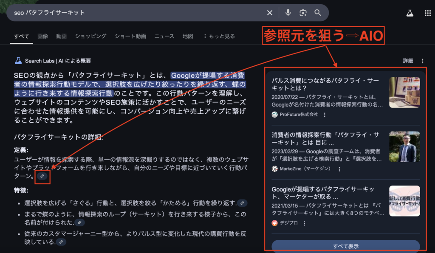Image resolution: width=435 pixels, height=253 pixels.
Task: Click the 定義: subheading
Action: coord(21,150)
